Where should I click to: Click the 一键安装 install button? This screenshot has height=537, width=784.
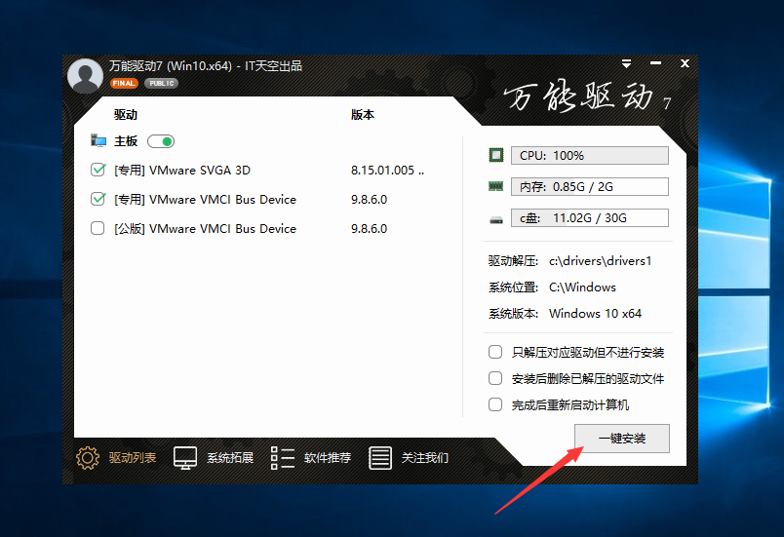[x=622, y=439]
